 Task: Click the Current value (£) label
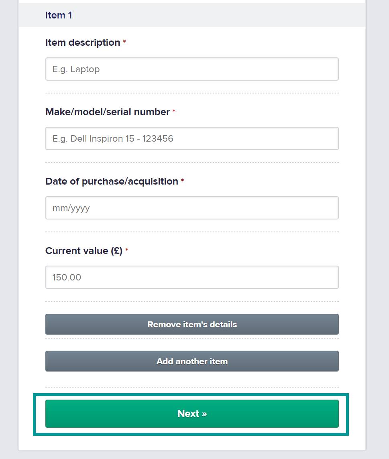84,251
